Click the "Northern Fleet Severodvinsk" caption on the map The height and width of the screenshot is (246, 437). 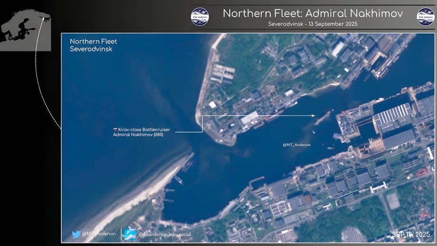(x=94, y=45)
